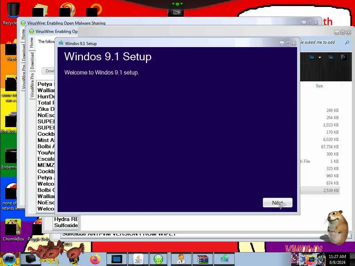Click the lime icon in rear VirusWire title bar

23,23
